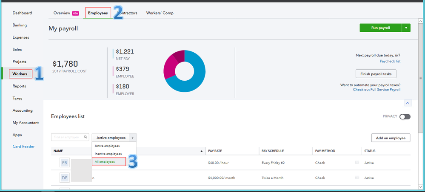Click the Card Reader link
425x192 pixels.
(23, 147)
